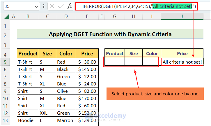Viewport: 211px width, 126px height.
Task: Click Product header in data table
Action: pos(28,54)
